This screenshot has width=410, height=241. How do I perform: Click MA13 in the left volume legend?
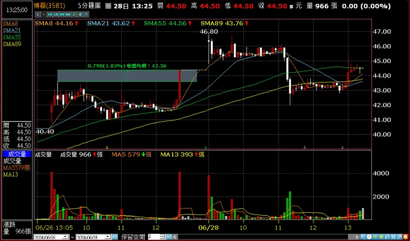click(11, 175)
